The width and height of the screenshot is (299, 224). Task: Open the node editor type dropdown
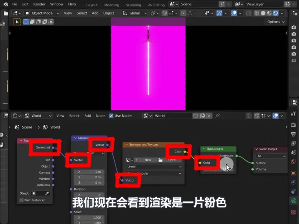16,116
